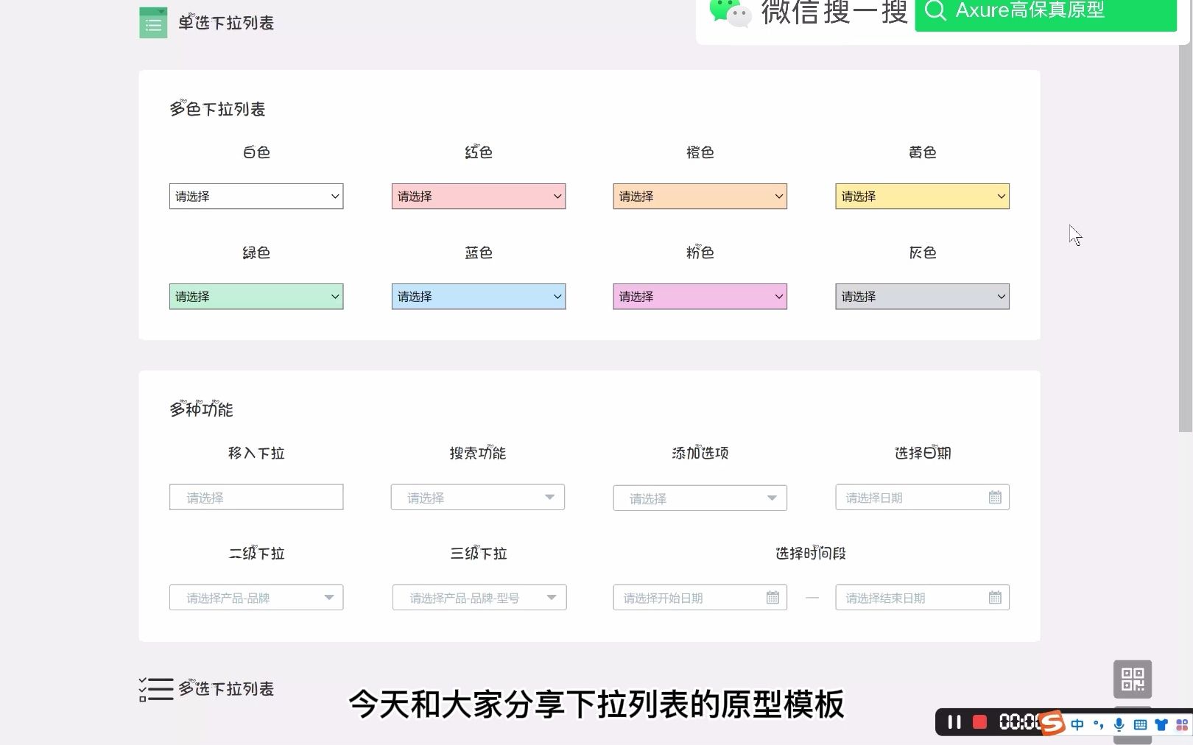Expand the 请选择产品-品牌-型号 dropdown arrow

(552, 598)
